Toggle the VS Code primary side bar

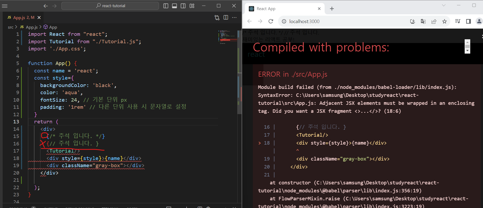pyautogui.click(x=166, y=6)
